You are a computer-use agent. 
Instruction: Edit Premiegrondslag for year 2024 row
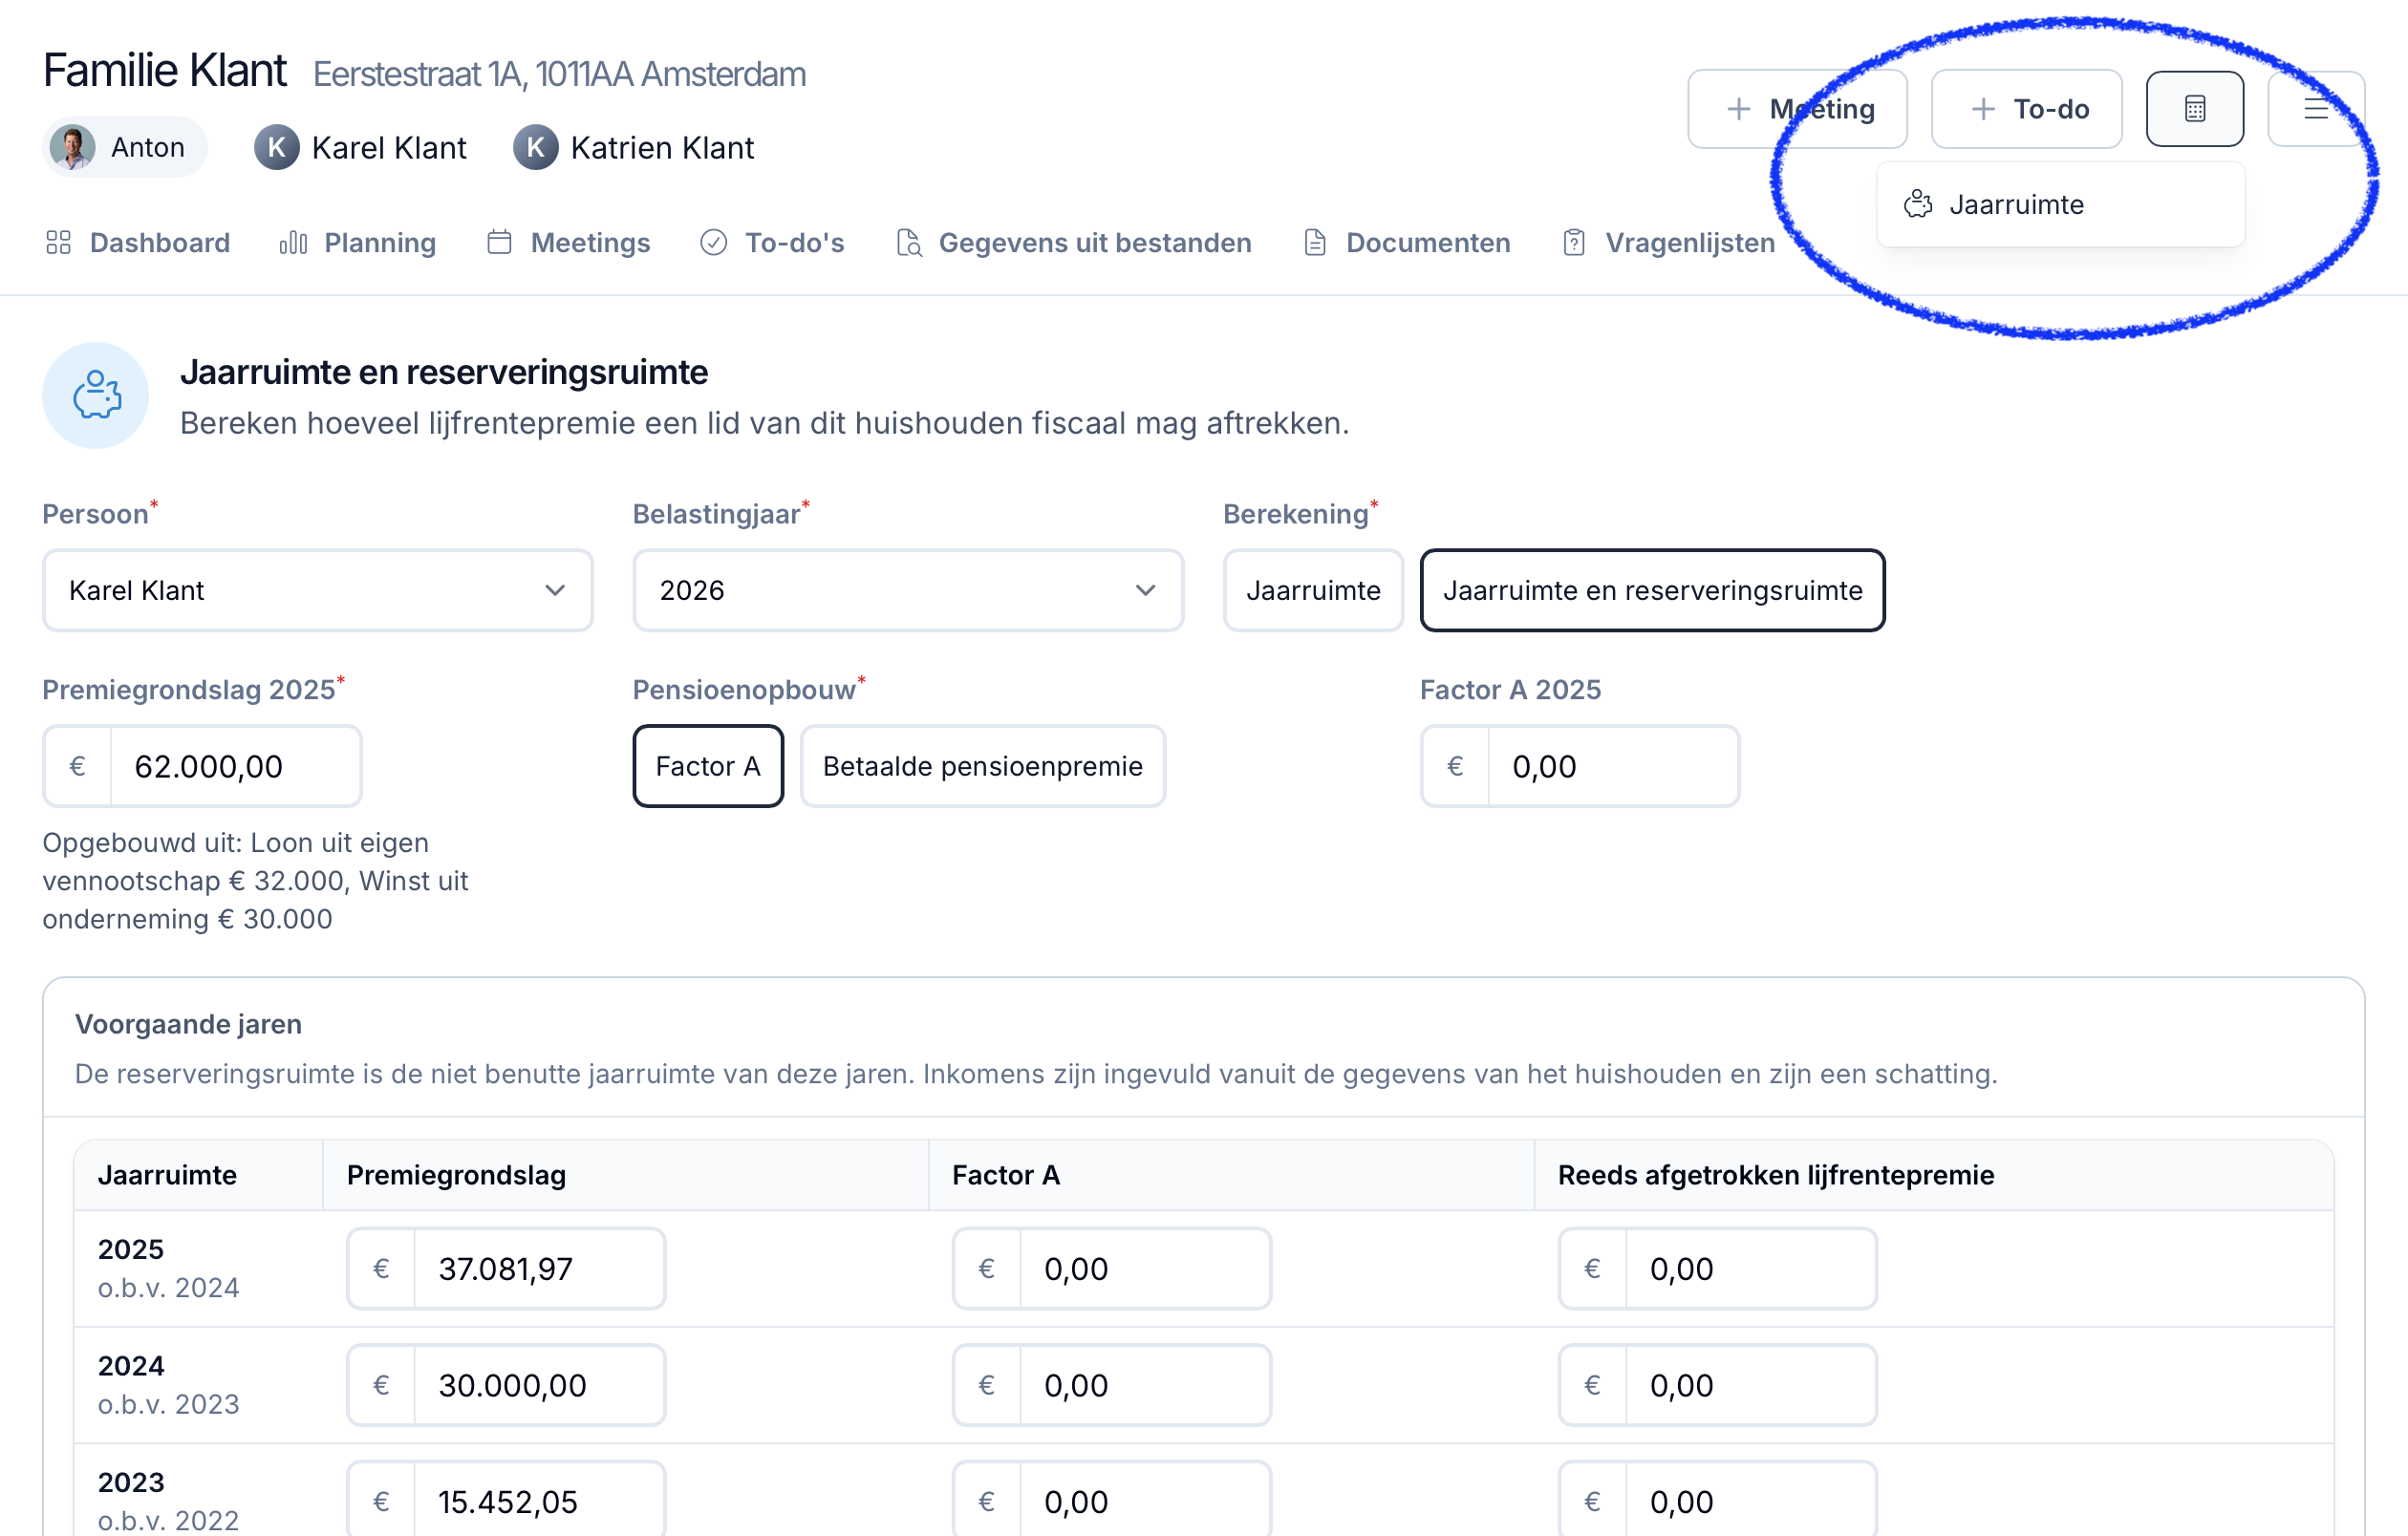(506, 1386)
